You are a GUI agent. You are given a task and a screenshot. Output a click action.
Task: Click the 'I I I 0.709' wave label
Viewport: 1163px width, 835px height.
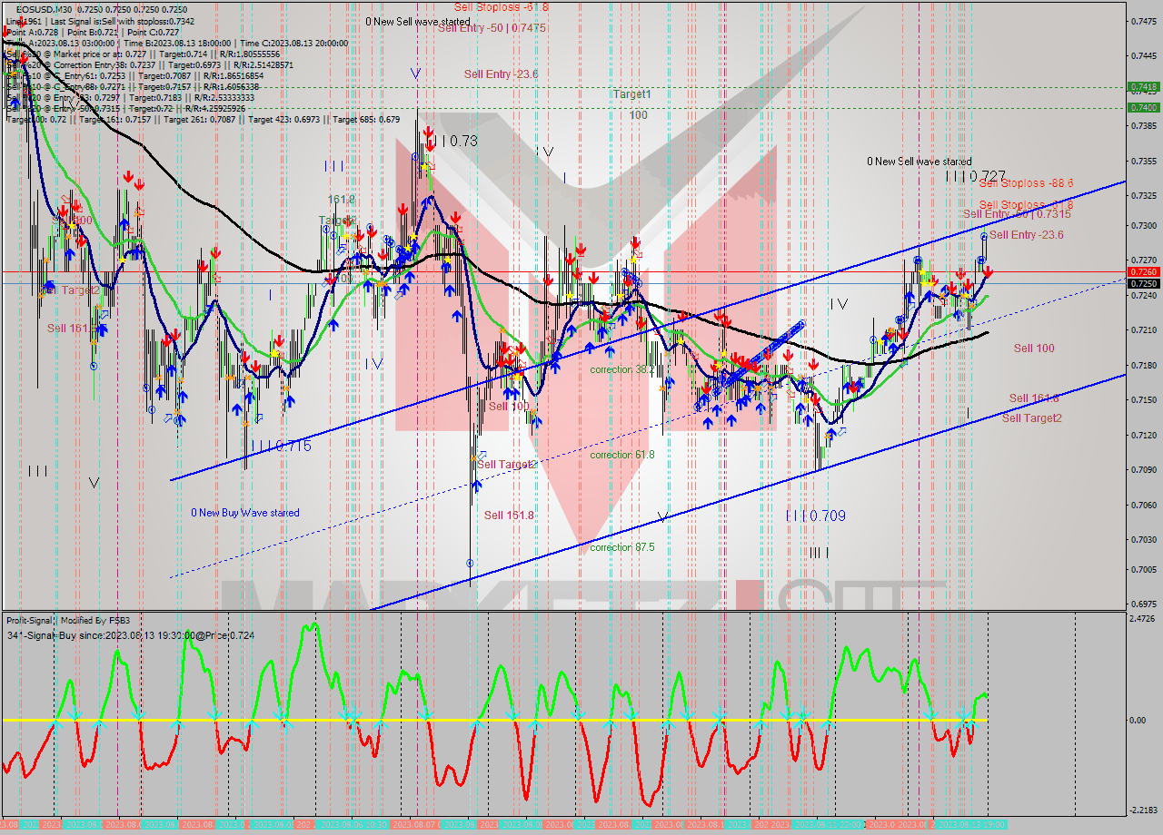coord(816,516)
